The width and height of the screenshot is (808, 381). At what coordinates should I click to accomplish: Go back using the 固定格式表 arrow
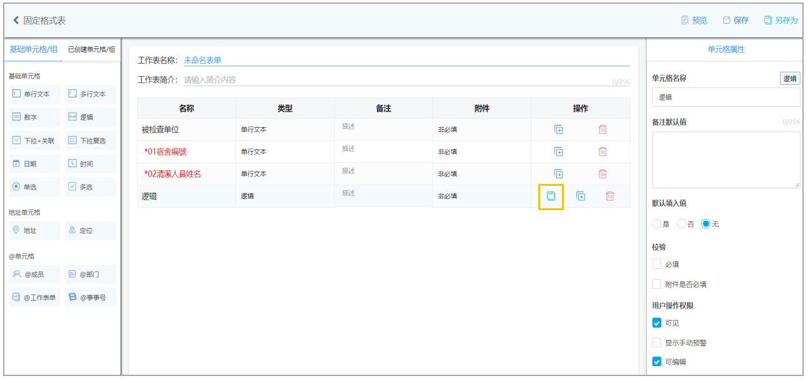[x=16, y=21]
